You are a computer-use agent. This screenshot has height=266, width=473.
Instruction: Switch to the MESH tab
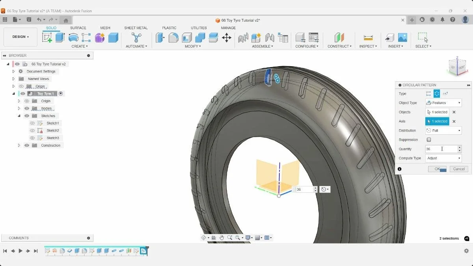(105, 28)
